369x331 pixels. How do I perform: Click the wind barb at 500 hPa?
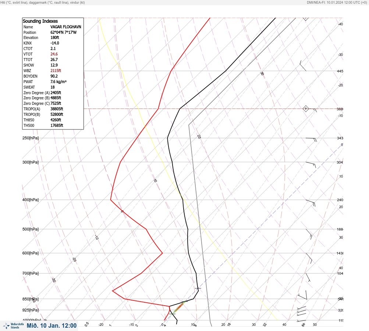click(309, 234)
